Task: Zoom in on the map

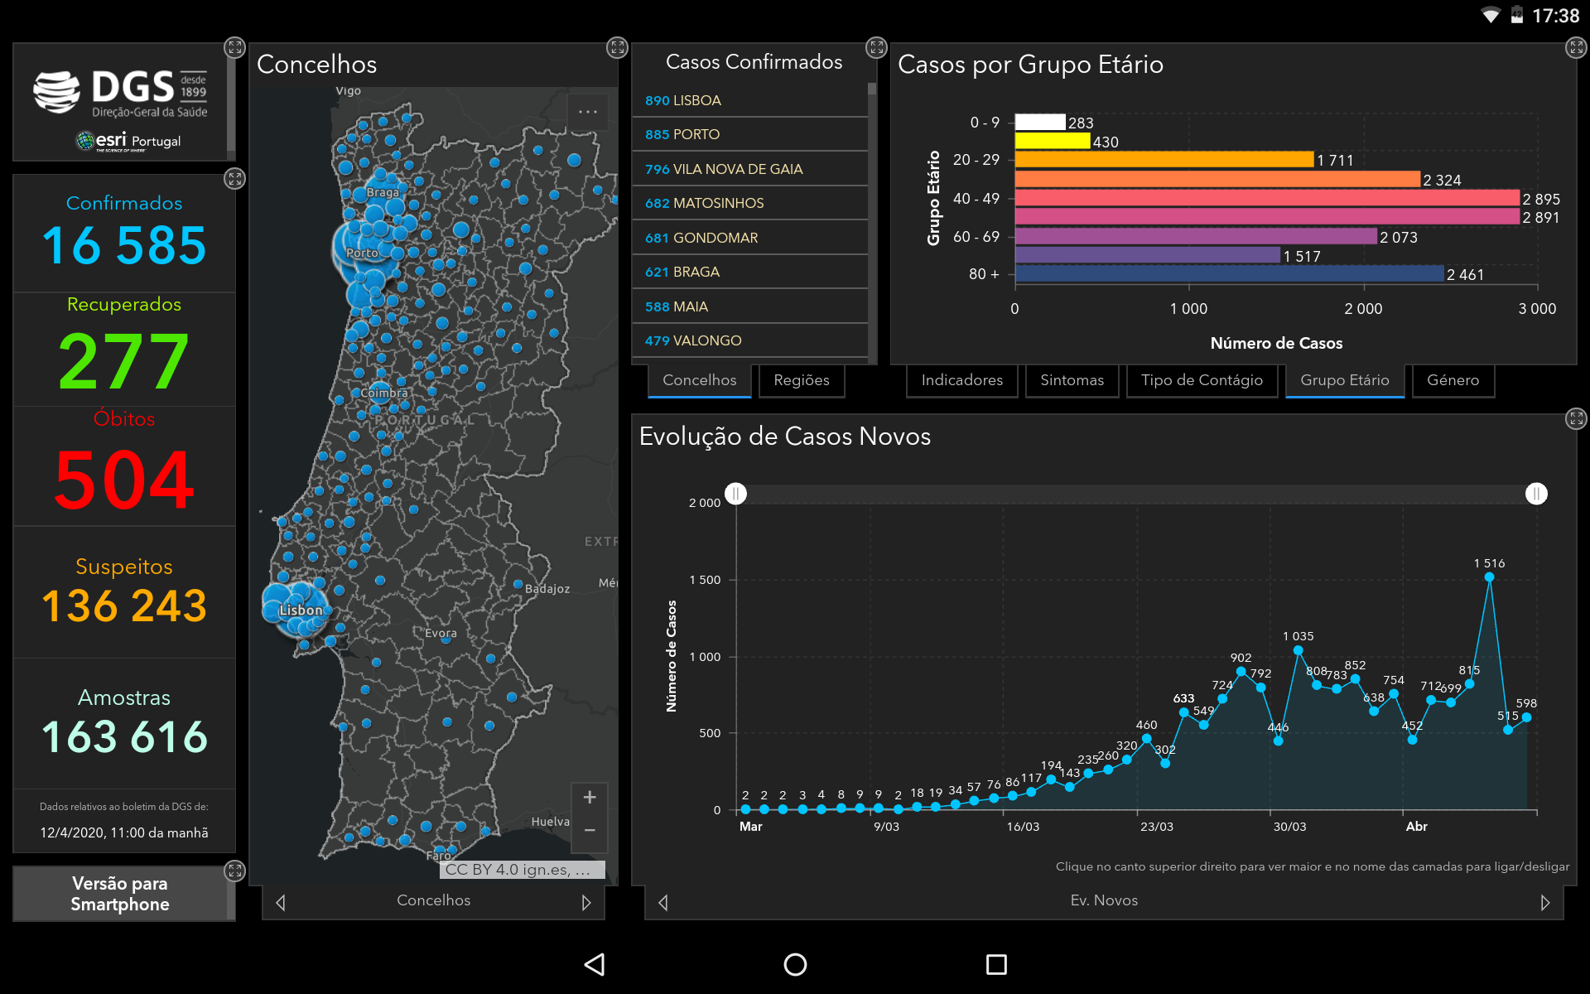Action: [590, 798]
